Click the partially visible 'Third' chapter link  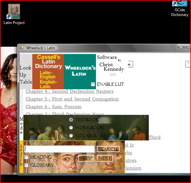pyautogui.click(x=155, y=137)
